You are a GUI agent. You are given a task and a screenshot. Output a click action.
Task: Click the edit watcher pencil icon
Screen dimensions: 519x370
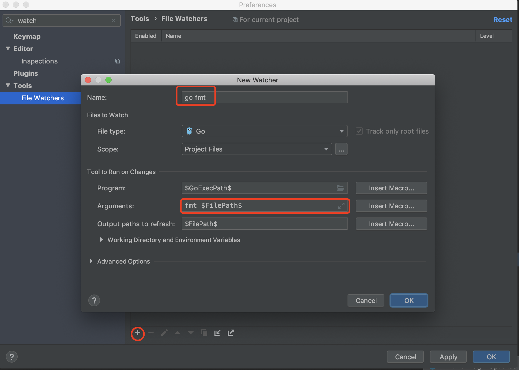(164, 333)
